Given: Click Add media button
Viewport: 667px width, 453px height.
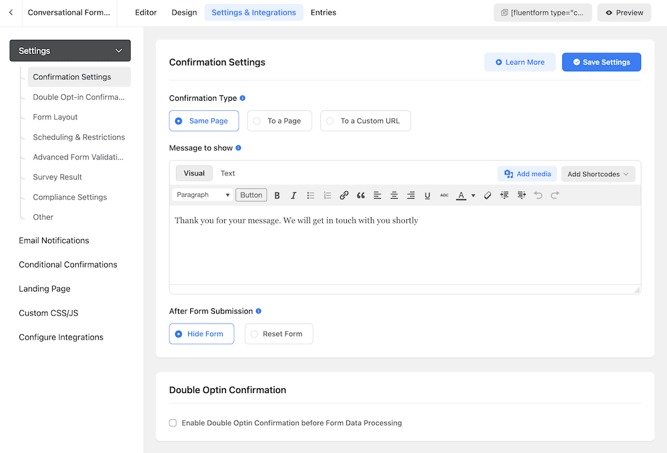Looking at the screenshot, I should tap(528, 174).
